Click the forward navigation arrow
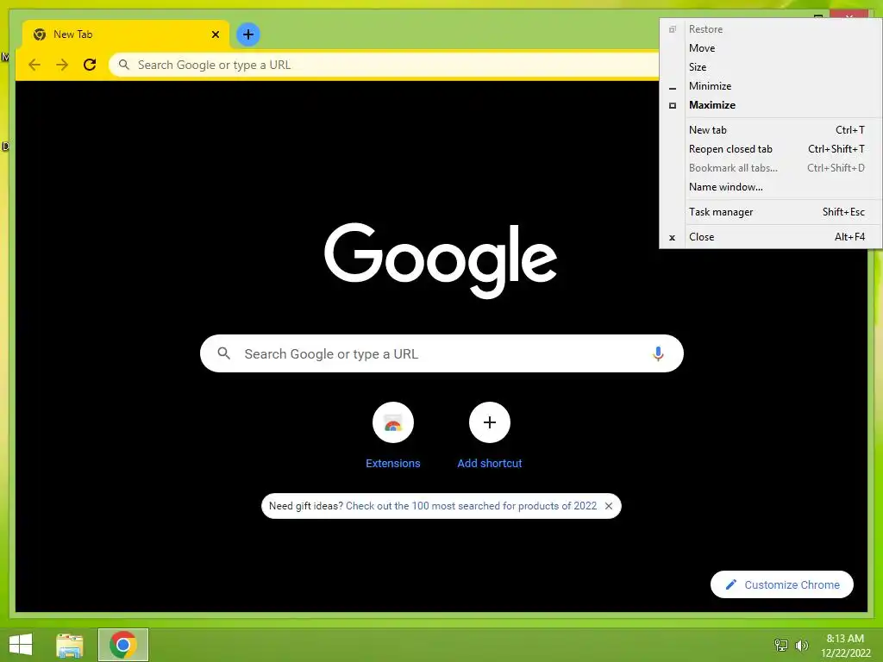 pos(62,65)
